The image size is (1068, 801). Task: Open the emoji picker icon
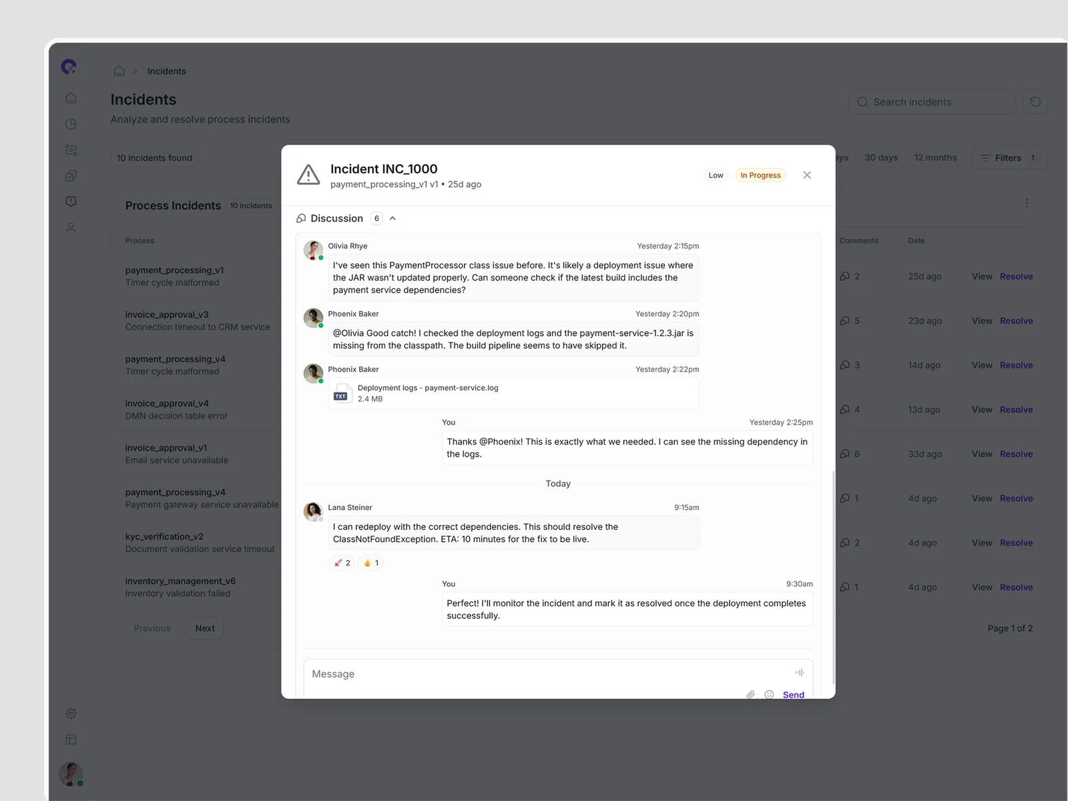point(769,694)
